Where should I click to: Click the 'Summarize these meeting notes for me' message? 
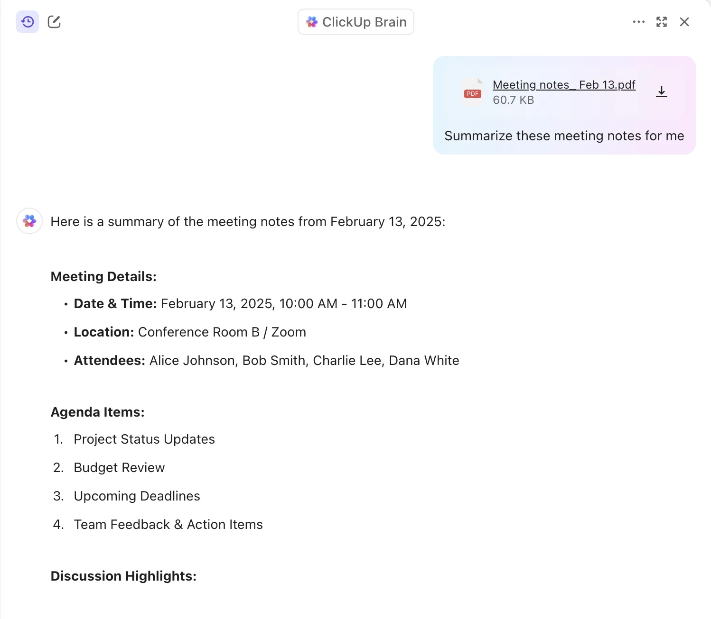(564, 136)
